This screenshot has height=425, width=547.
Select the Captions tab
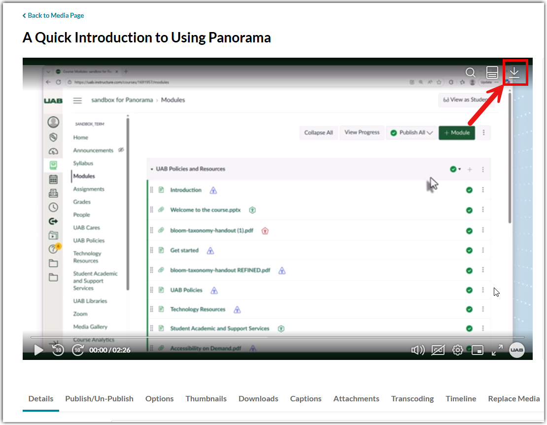(x=306, y=399)
